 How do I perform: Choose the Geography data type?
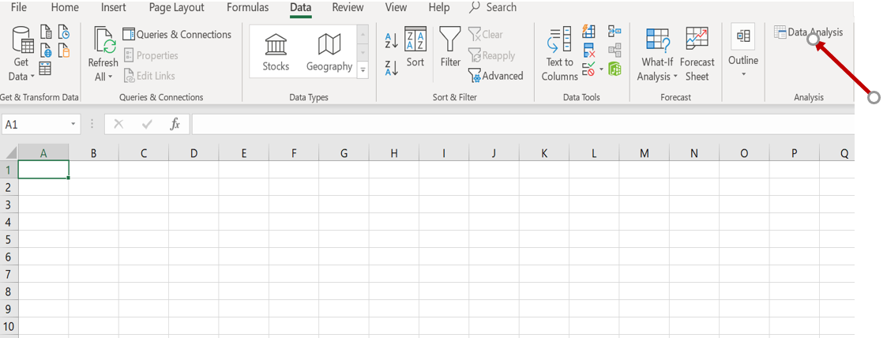pos(329,52)
